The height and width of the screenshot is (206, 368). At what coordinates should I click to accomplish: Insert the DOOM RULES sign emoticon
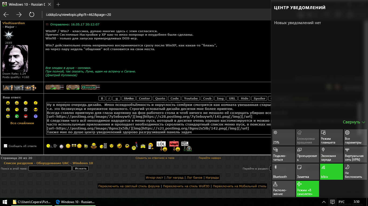click(186, 146)
